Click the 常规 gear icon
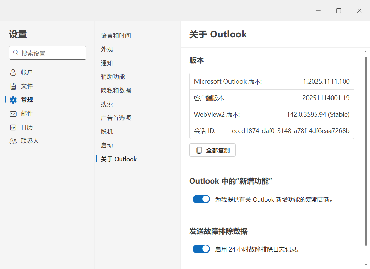370x269 pixels. coord(13,100)
